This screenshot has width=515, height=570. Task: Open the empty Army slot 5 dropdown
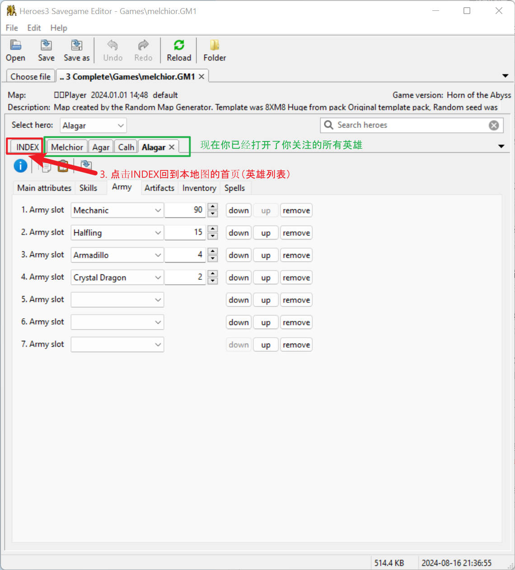tap(117, 300)
